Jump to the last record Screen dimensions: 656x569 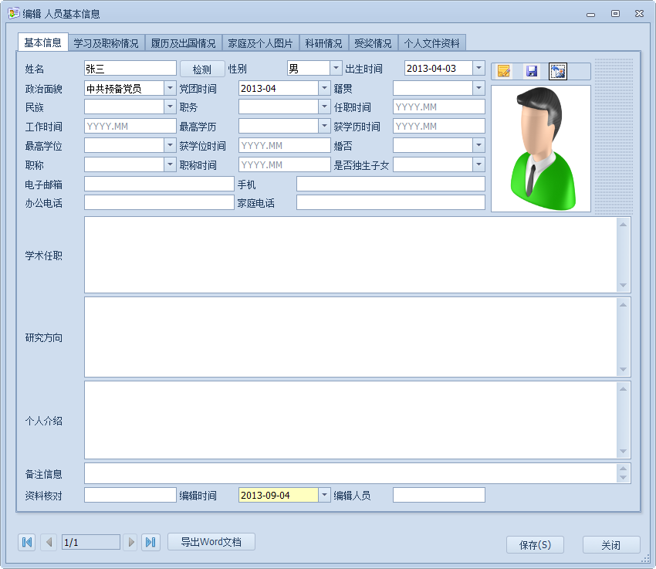(151, 542)
